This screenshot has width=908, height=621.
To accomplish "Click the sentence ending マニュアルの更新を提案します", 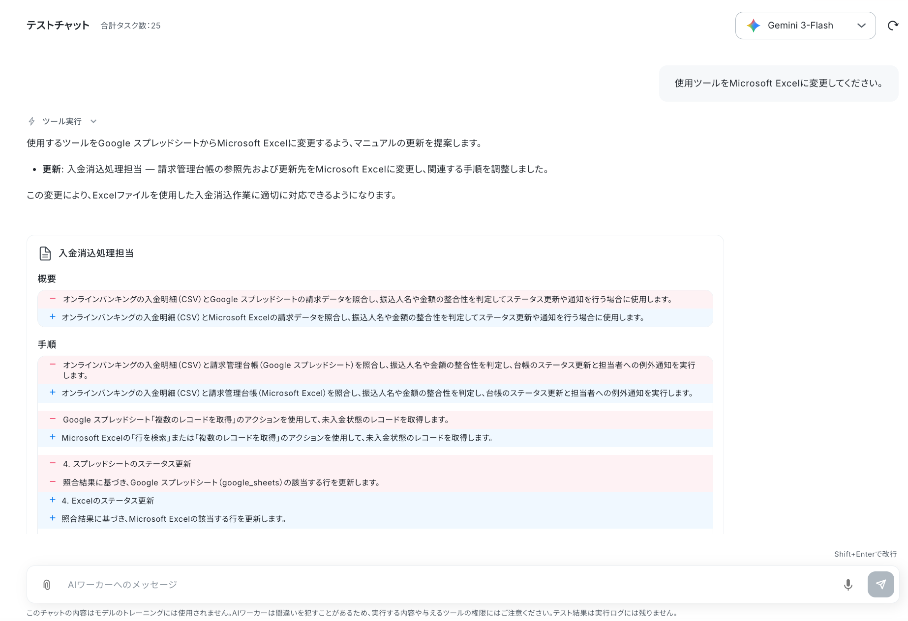I will coord(255,143).
